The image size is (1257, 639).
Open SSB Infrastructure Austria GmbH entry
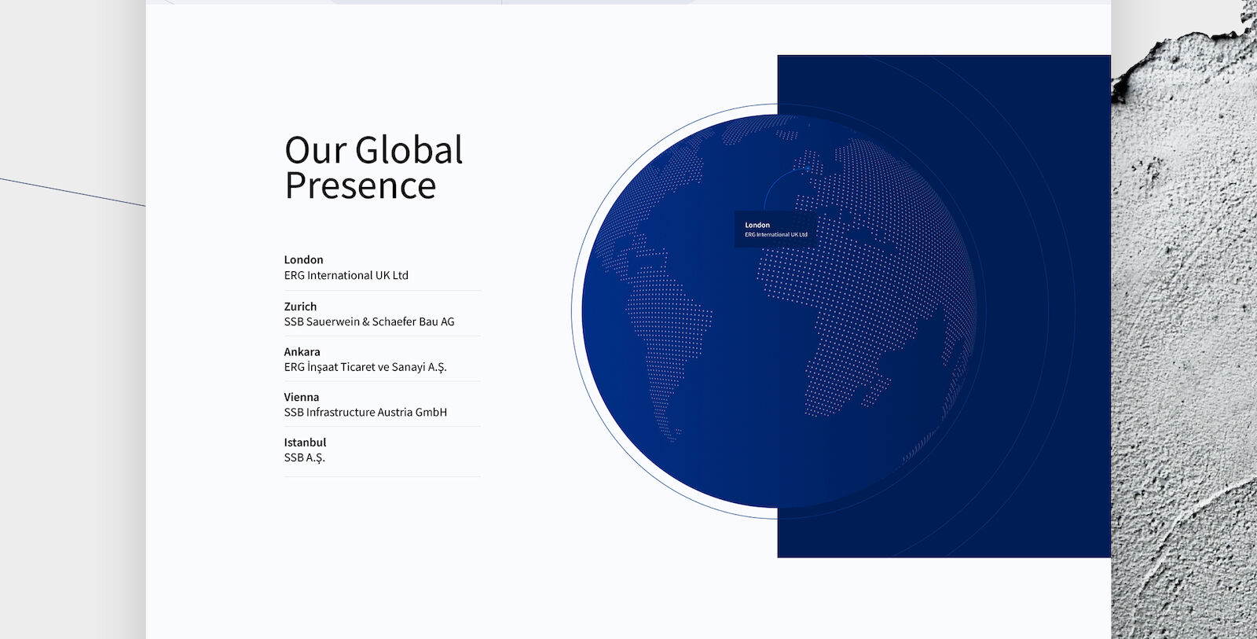point(365,413)
